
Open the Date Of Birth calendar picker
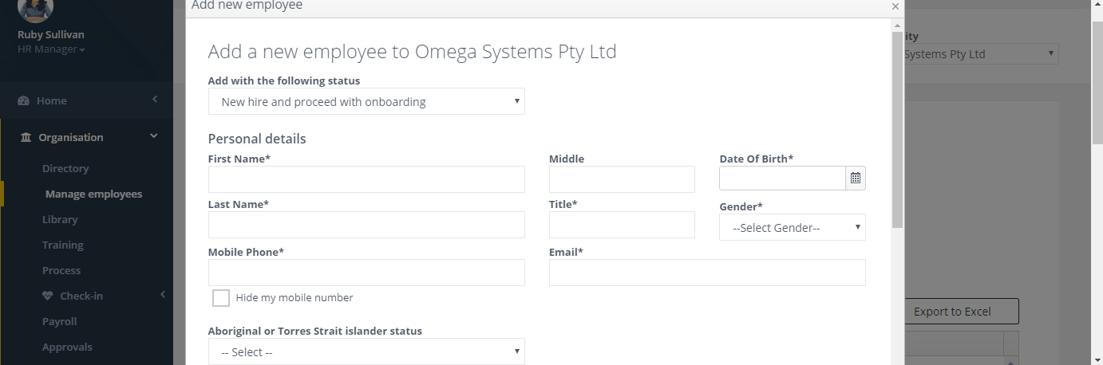click(856, 179)
